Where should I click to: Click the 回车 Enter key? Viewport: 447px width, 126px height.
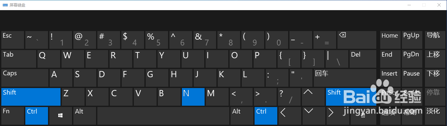pos(345,78)
